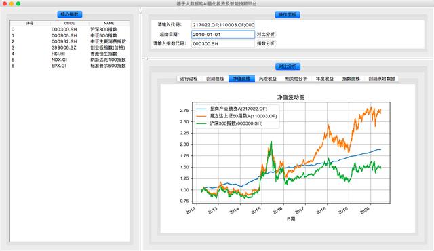Select the 净值曲线 tab
Viewport: 434px width, 251px height.
point(241,79)
